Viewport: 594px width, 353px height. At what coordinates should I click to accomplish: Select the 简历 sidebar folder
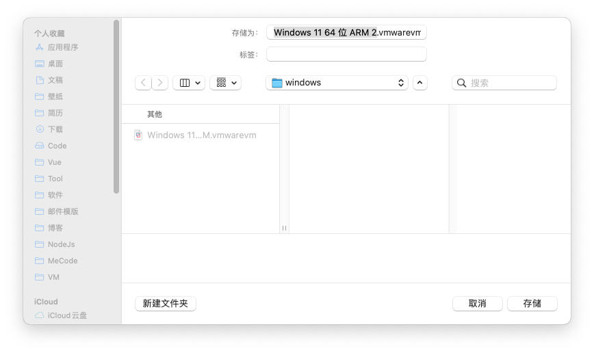(x=55, y=113)
